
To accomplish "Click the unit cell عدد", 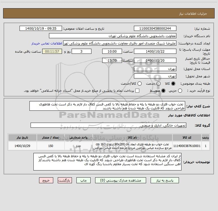I will coord(78,146).
